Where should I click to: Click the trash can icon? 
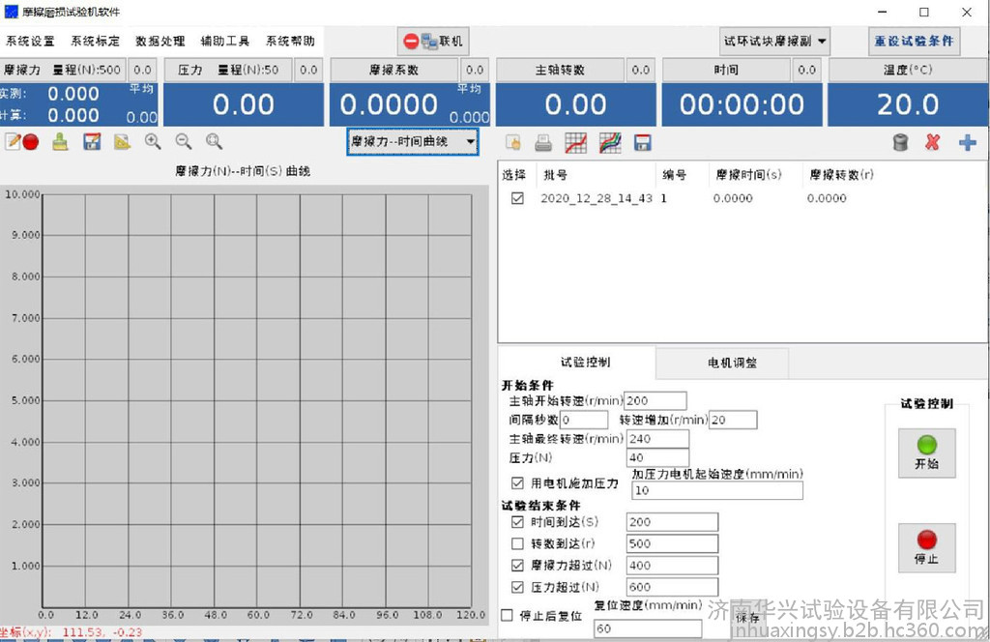click(x=900, y=143)
